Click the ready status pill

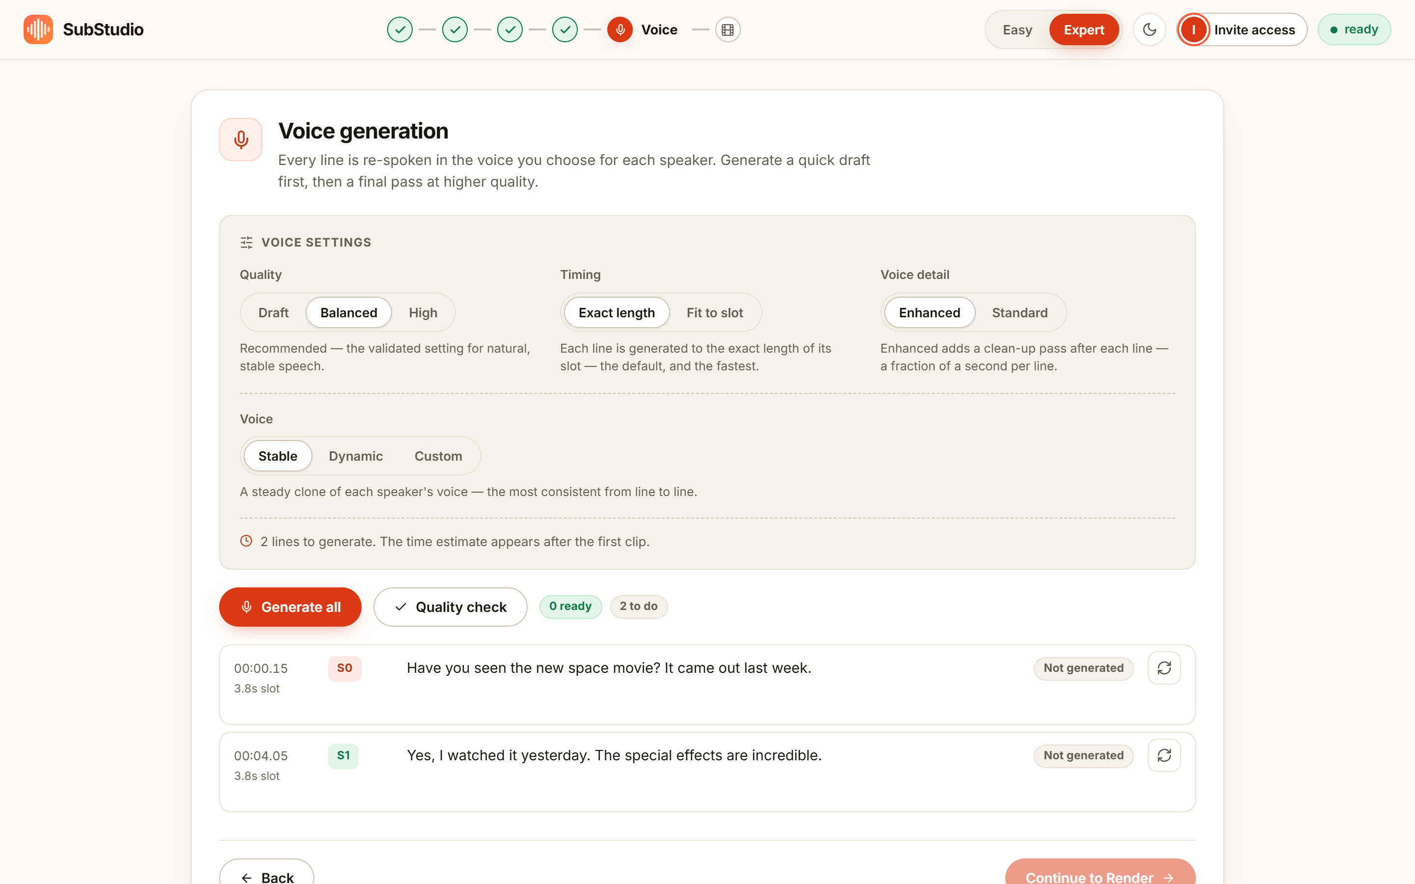click(x=1354, y=29)
